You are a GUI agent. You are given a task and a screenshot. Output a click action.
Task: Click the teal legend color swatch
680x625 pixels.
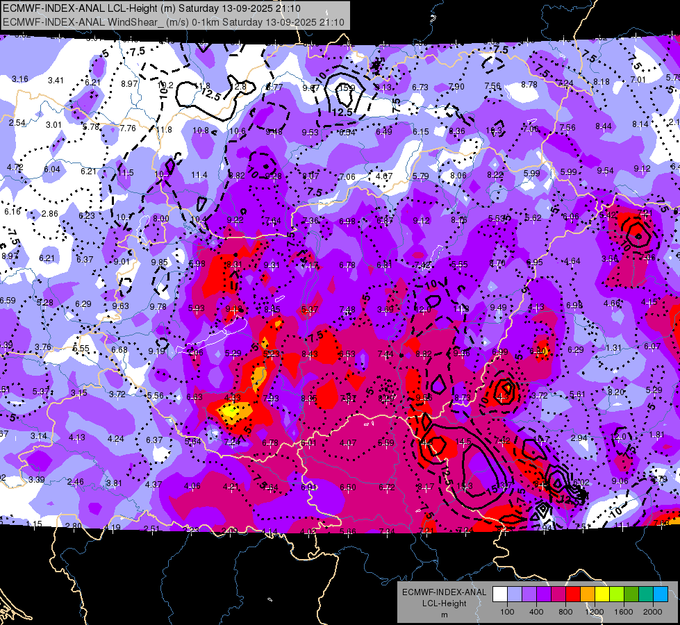pyautogui.click(x=646, y=594)
